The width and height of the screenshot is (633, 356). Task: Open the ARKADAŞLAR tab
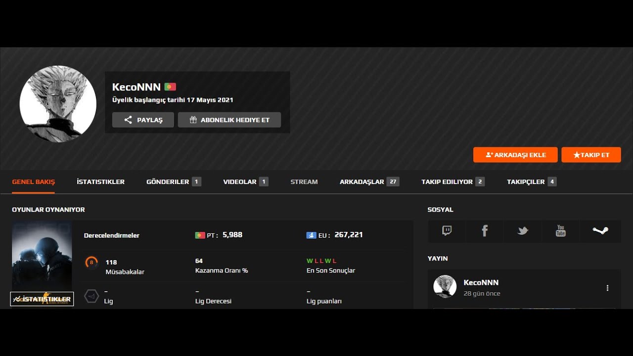click(x=369, y=182)
